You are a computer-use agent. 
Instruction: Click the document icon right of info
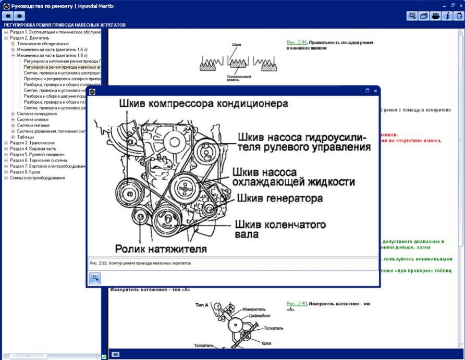coord(459,16)
